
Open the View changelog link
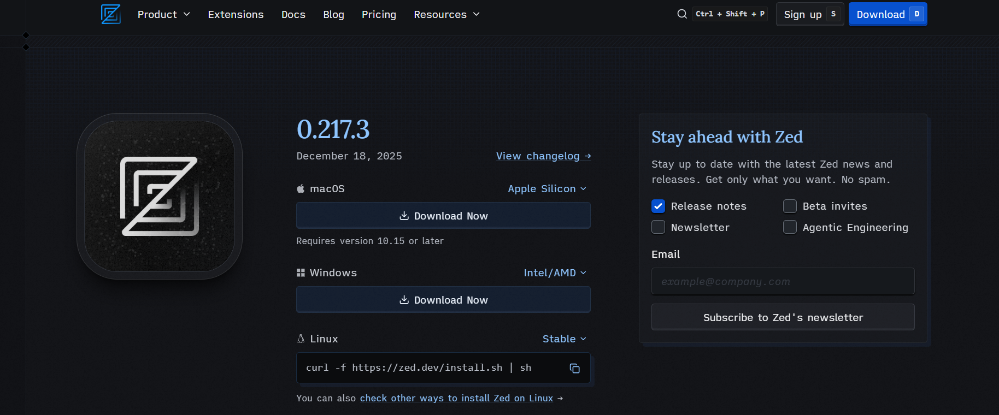pyautogui.click(x=543, y=156)
